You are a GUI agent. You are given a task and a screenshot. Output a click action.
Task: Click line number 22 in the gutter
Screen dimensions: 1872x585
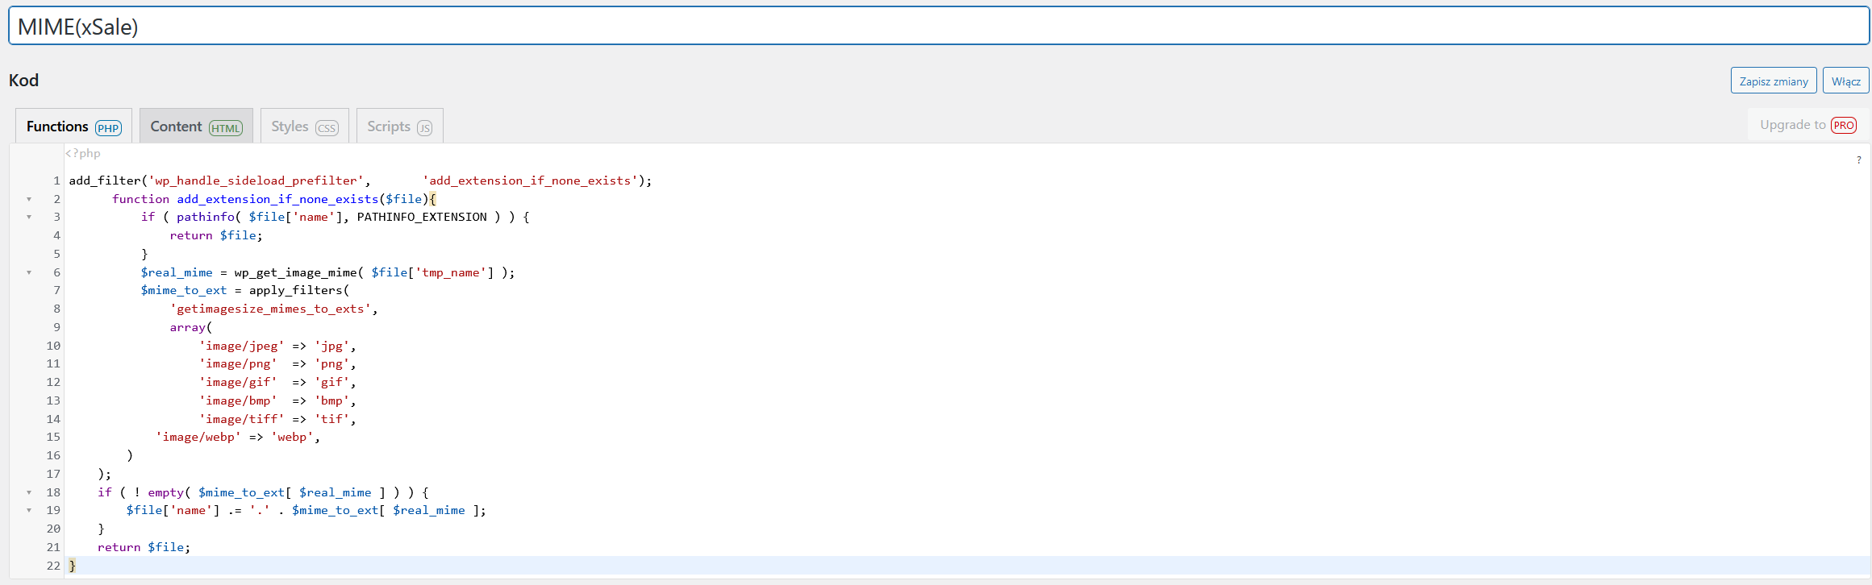53,566
